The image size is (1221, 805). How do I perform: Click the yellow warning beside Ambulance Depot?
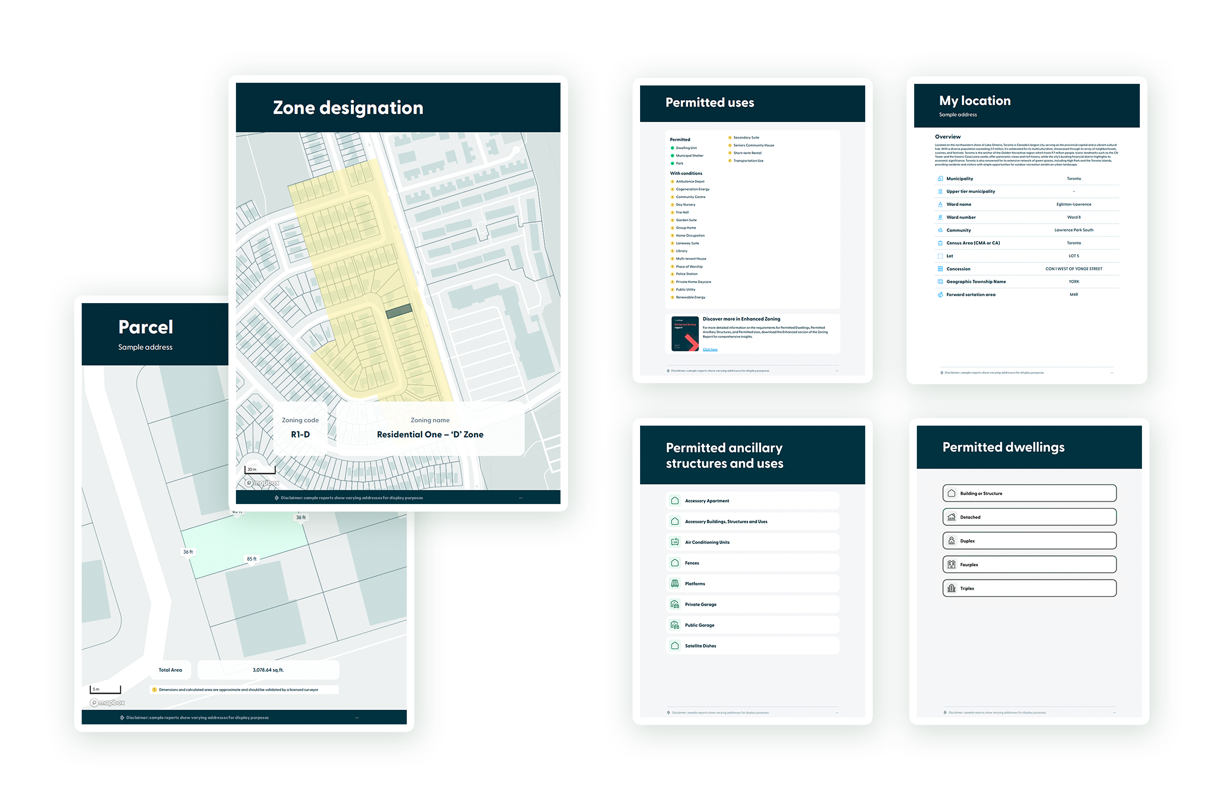[x=672, y=182]
